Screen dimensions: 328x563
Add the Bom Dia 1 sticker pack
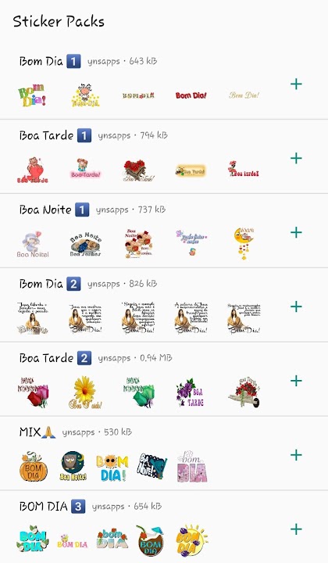point(296,84)
